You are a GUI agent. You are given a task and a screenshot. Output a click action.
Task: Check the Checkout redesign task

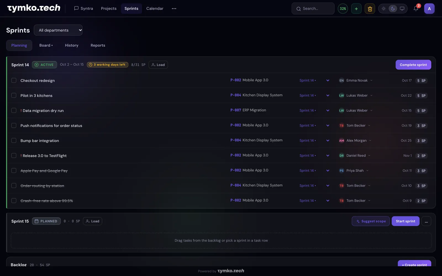click(x=14, y=80)
